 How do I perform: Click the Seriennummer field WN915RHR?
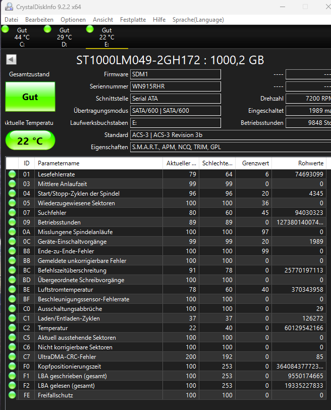click(x=176, y=86)
